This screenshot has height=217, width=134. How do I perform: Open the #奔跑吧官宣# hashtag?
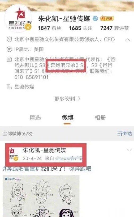(21, 169)
